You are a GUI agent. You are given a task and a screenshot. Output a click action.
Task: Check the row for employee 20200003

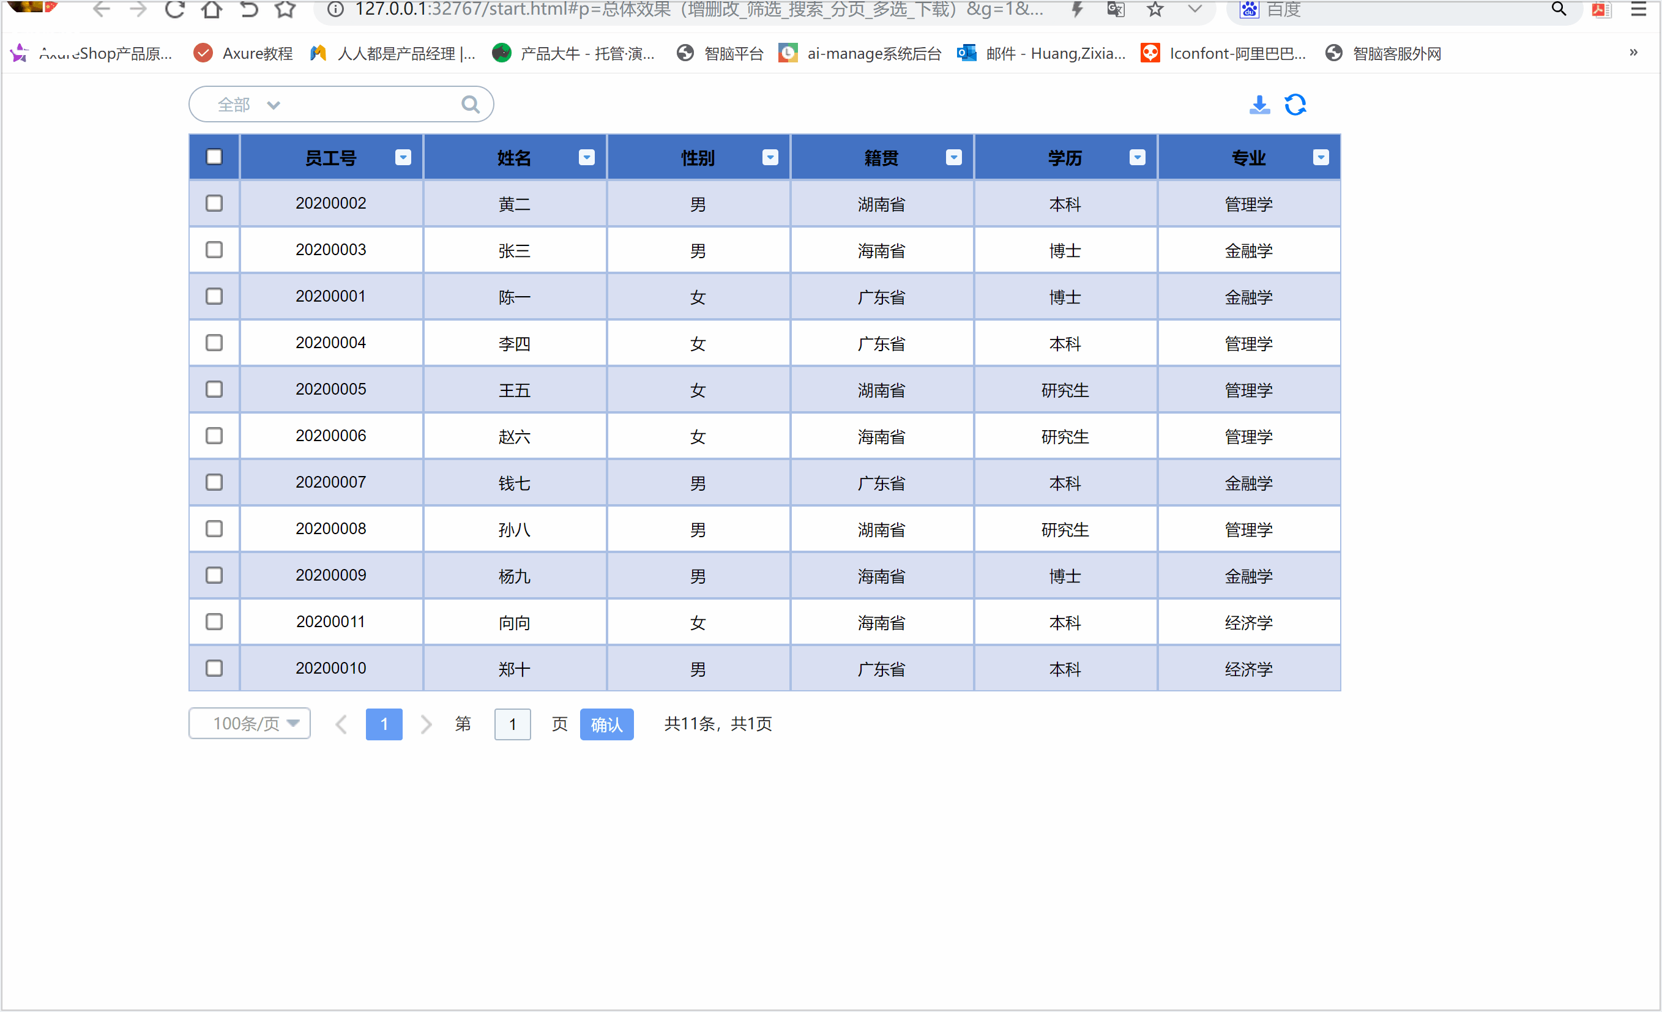(215, 250)
